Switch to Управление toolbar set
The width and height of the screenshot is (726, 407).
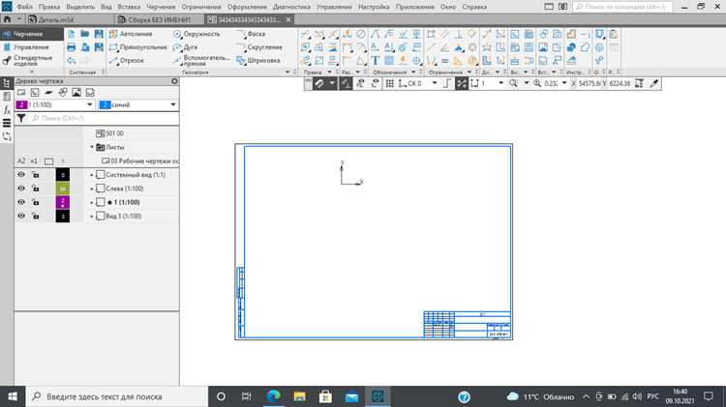pyautogui.click(x=31, y=47)
